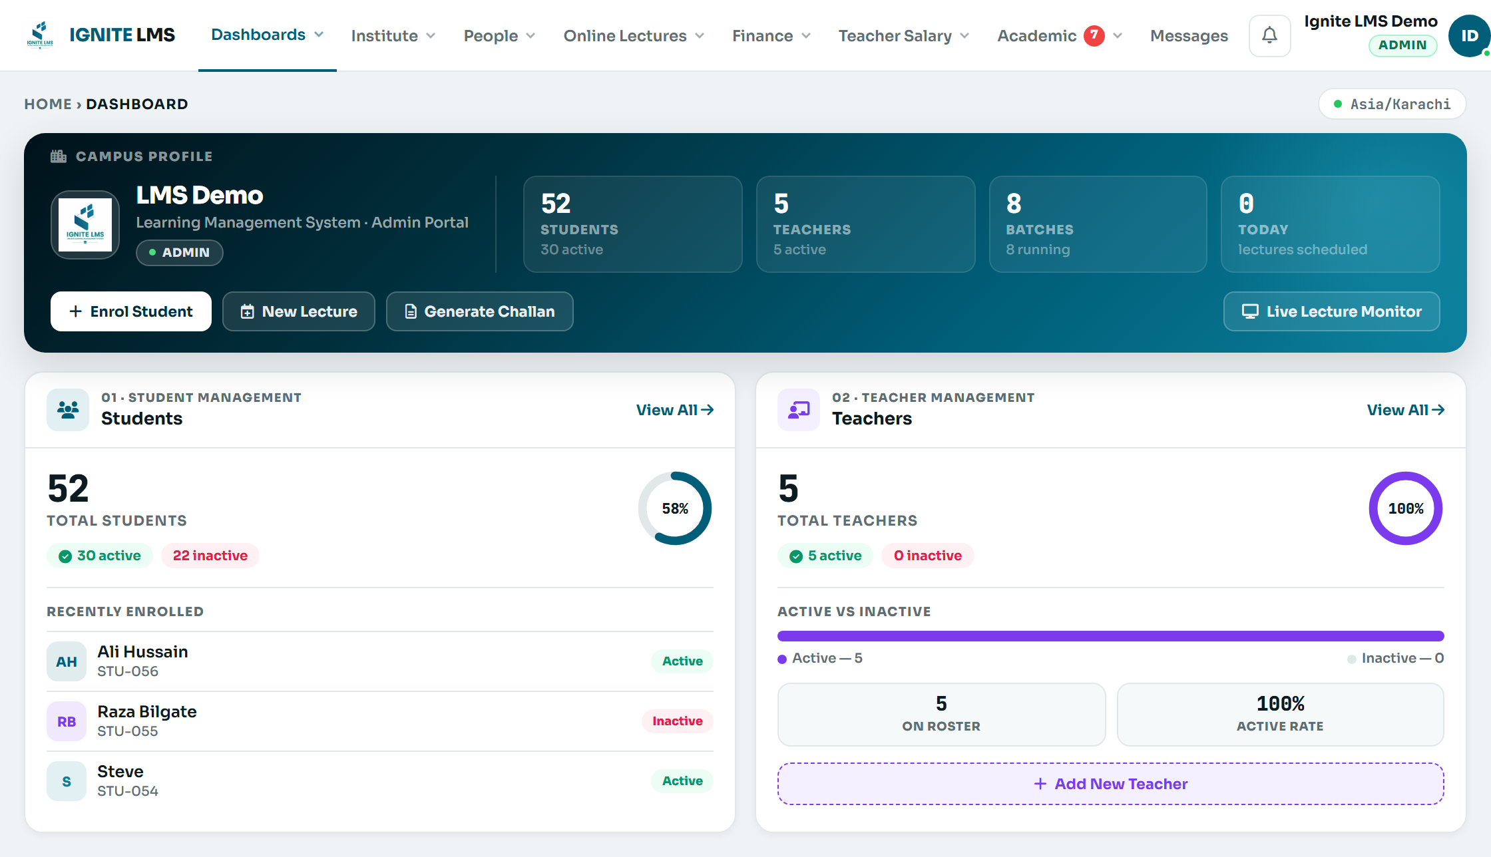Click the 22 inactive students pill

coord(210,556)
